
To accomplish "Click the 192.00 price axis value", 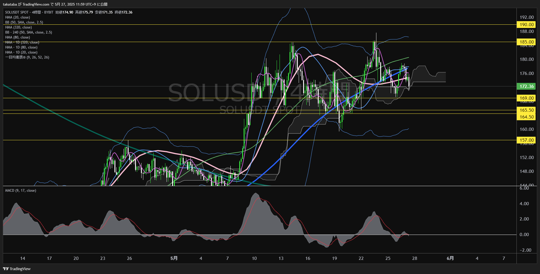I will point(526,17).
